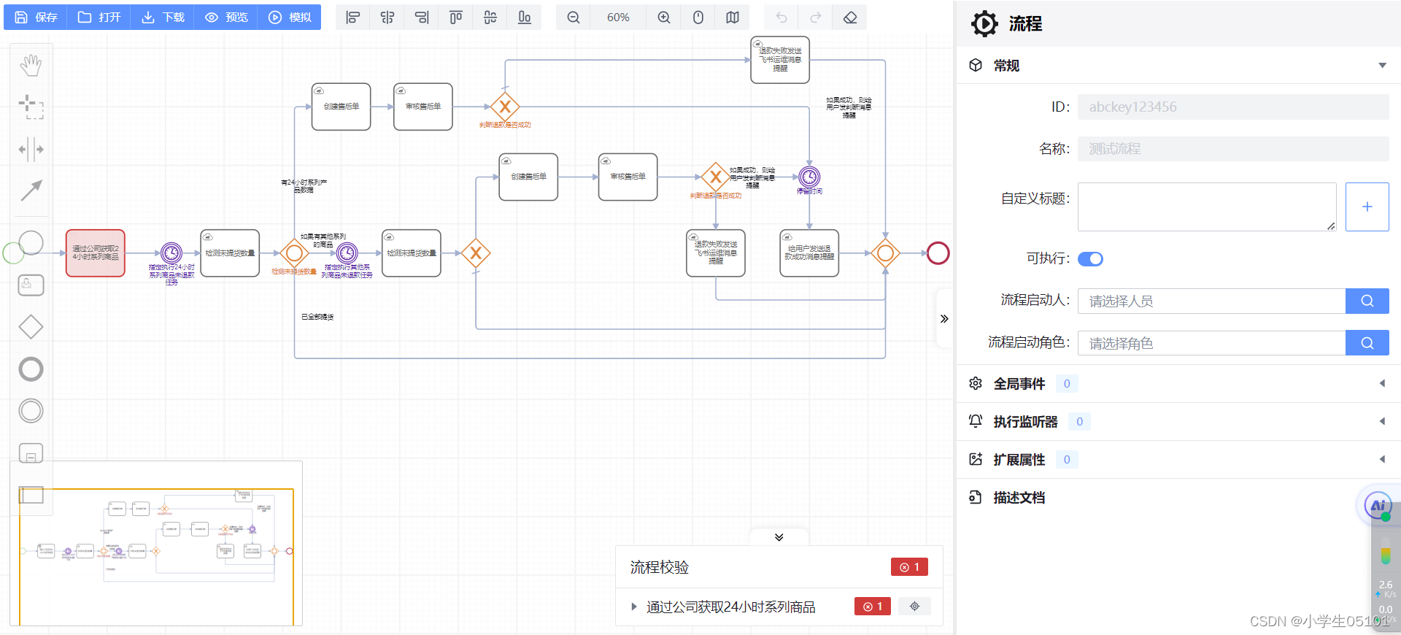Click the plus button beside custom title
The image size is (1401, 635).
pos(1367,207)
